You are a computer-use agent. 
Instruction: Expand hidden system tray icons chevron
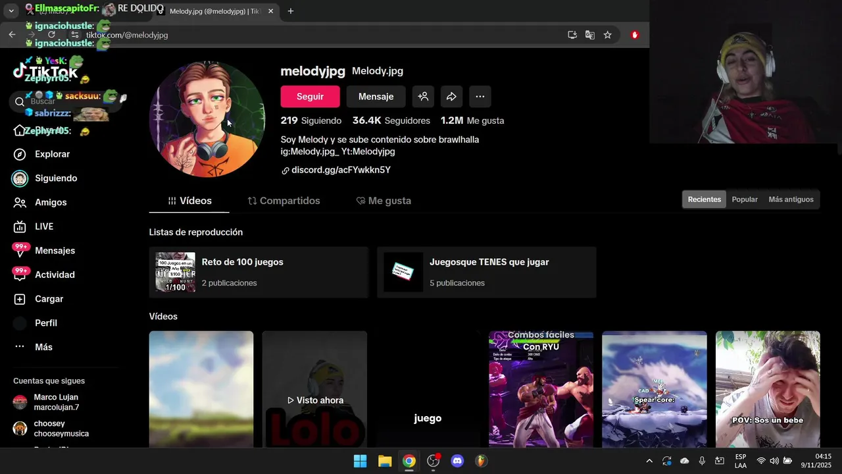[x=649, y=461]
